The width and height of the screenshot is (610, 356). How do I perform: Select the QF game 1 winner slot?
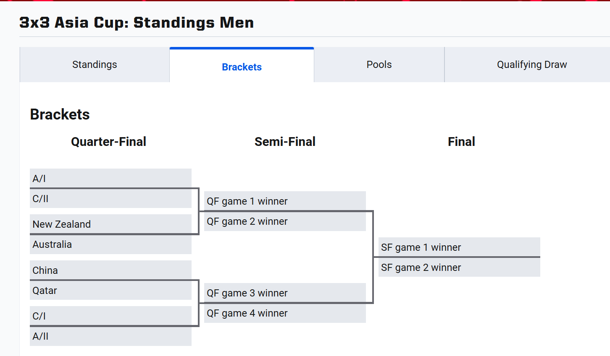coord(285,201)
